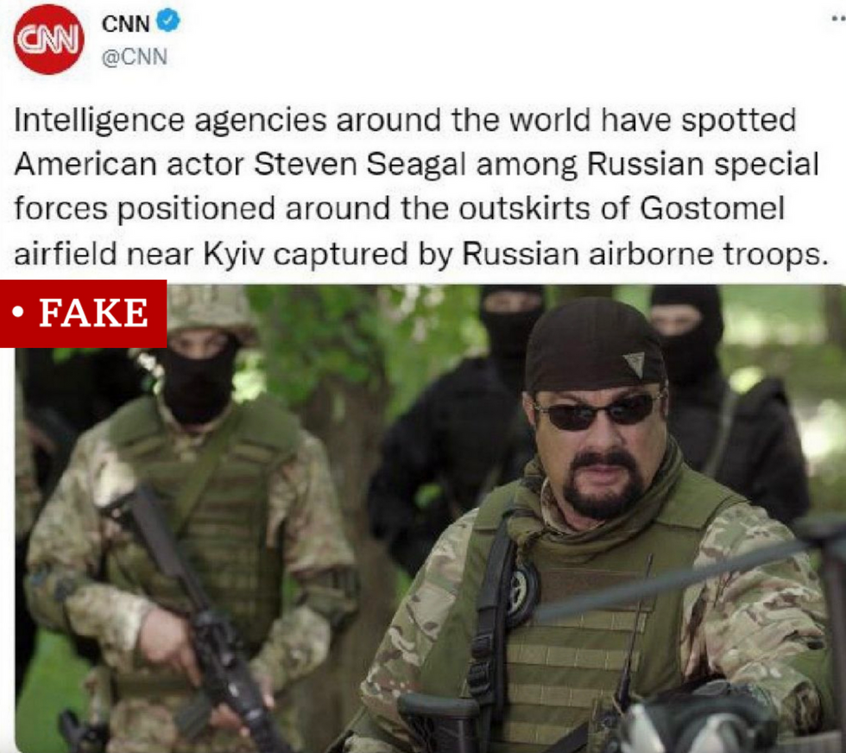
Task: Click the red FAKE label
Action: [x=83, y=313]
